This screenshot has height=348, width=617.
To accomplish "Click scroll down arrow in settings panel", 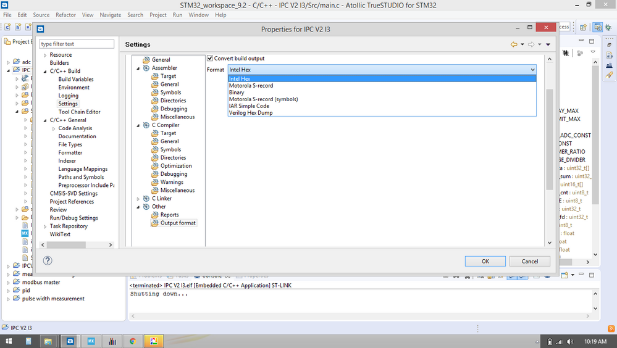I will [550, 242].
